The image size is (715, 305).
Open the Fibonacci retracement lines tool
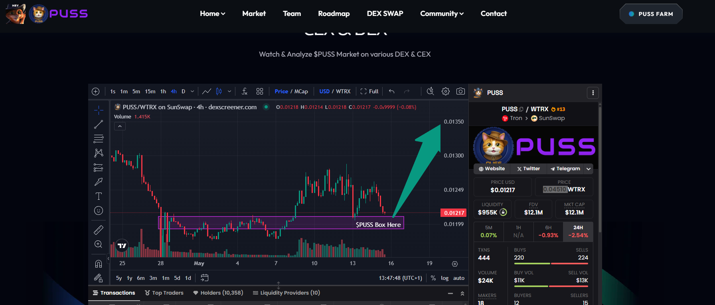pyautogui.click(x=99, y=139)
